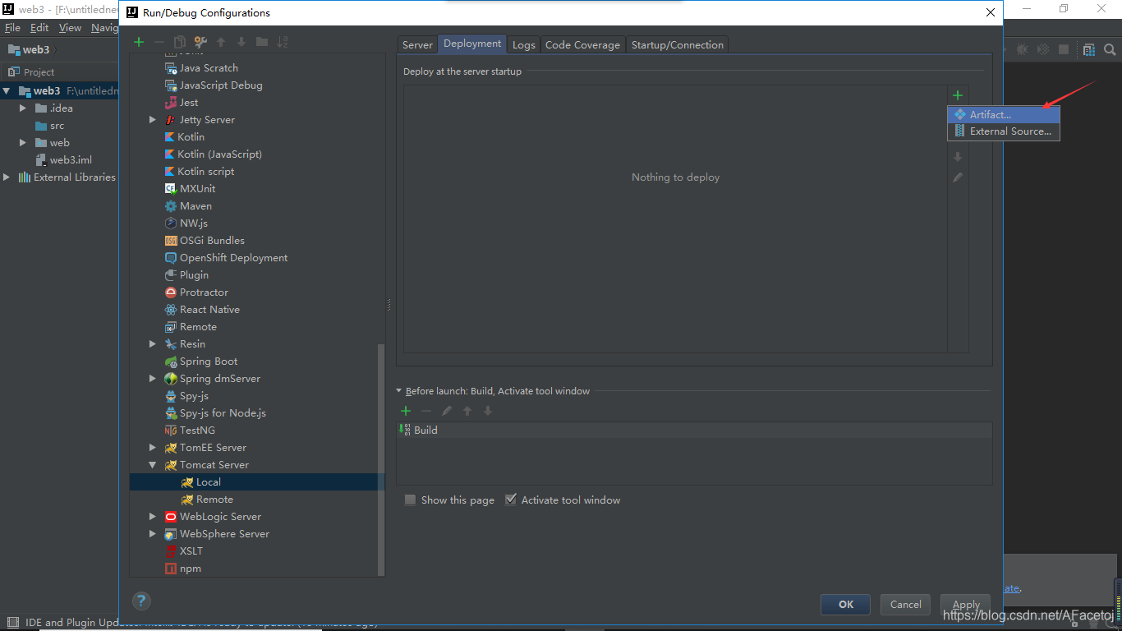The height and width of the screenshot is (631, 1122).
Task: Click Stop square icon in main toolbar
Action: (1064, 50)
